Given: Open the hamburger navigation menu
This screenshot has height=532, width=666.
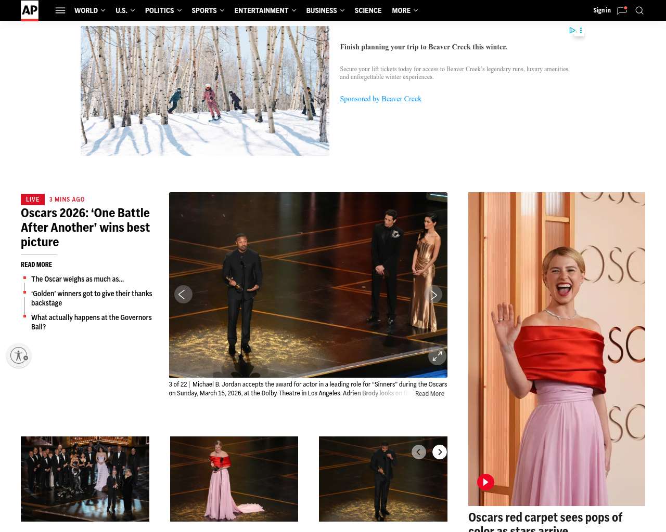Looking at the screenshot, I should pos(60,10).
